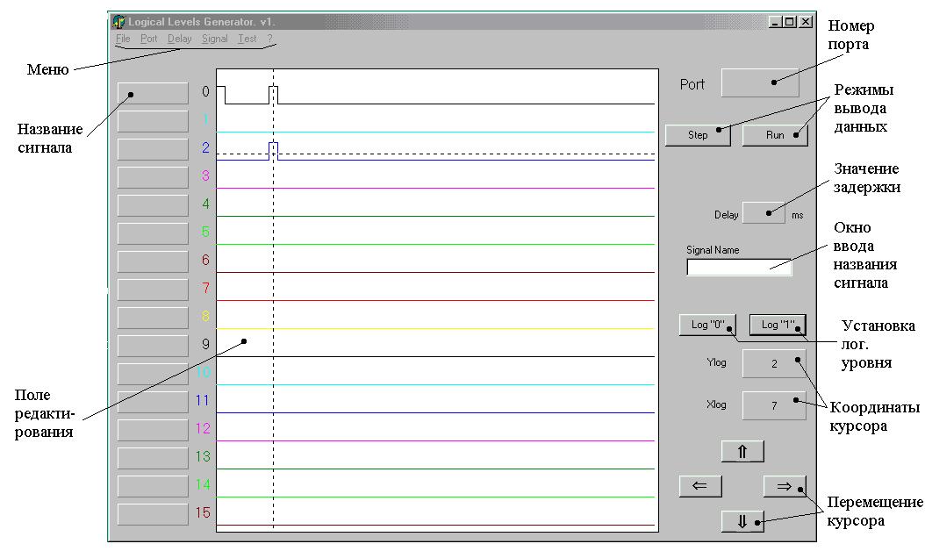This screenshot has height=551, width=925.
Task: Click the signal name box for channel 0
Action: (x=153, y=93)
